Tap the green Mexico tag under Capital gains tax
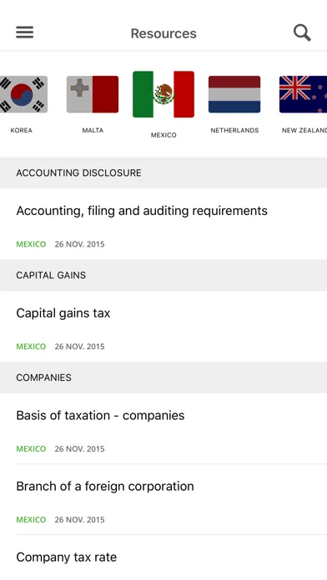327x580 pixels. (x=31, y=347)
